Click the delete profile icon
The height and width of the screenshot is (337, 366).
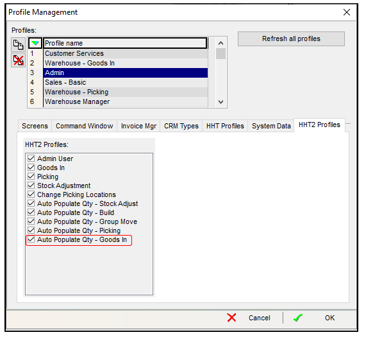coord(18,60)
